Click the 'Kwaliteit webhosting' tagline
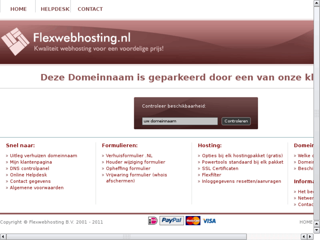 [99, 48]
